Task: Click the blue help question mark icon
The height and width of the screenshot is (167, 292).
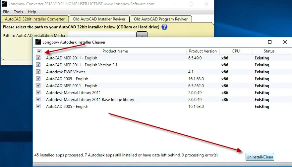Action: pyautogui.click(x=164, y=27)
